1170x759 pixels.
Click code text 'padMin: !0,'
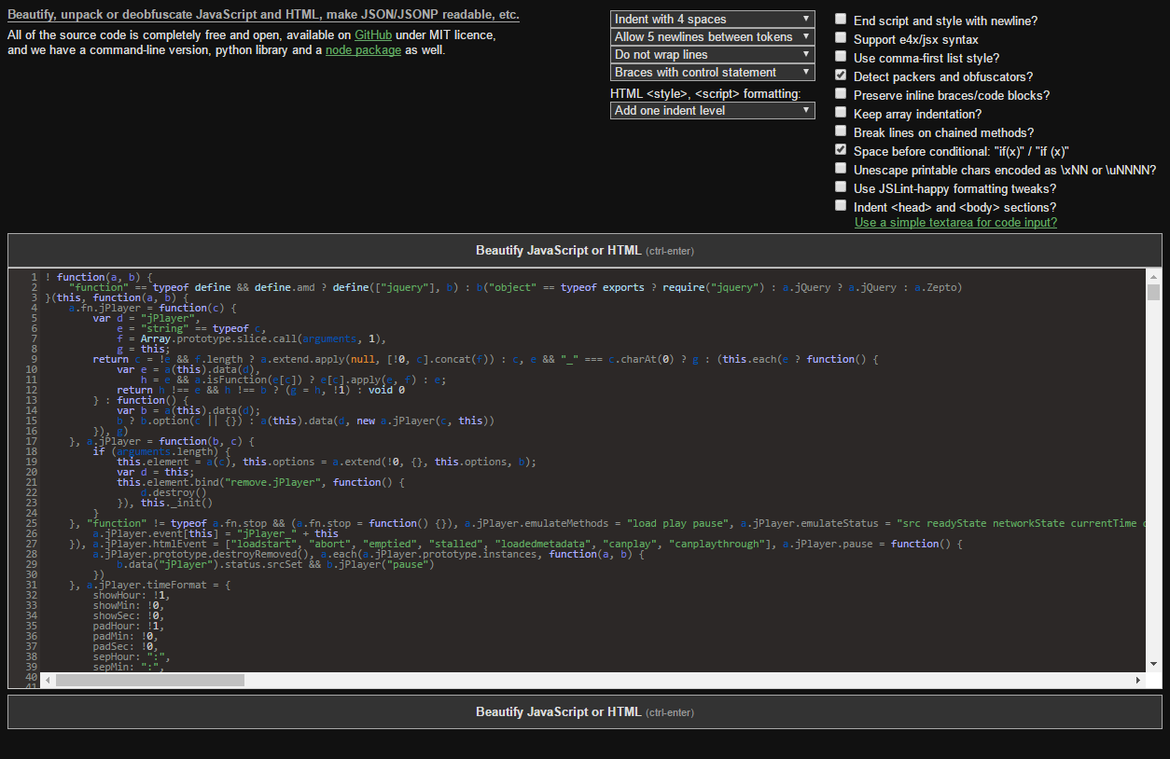[x=126, y=636]
